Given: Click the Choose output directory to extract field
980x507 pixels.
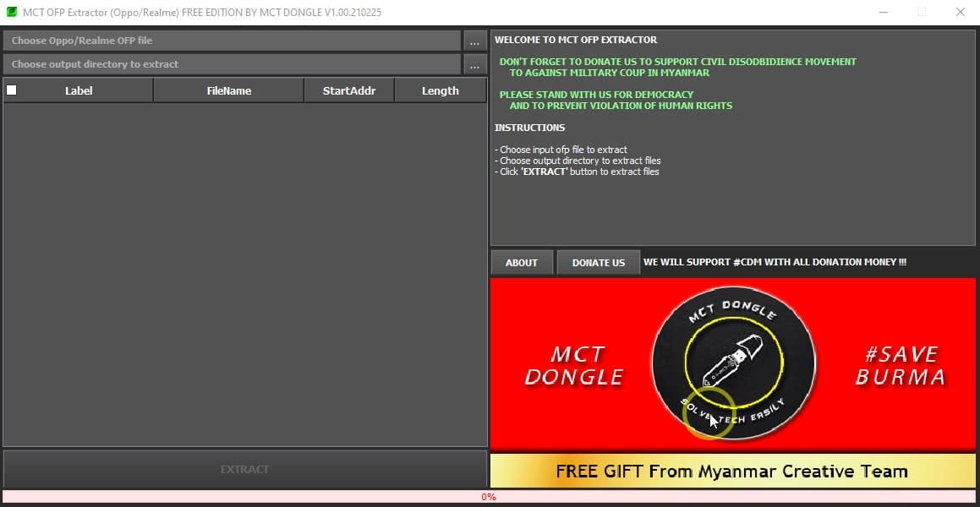Looking at the screenshot, I should pyautogui.click(x=232, y=64).
